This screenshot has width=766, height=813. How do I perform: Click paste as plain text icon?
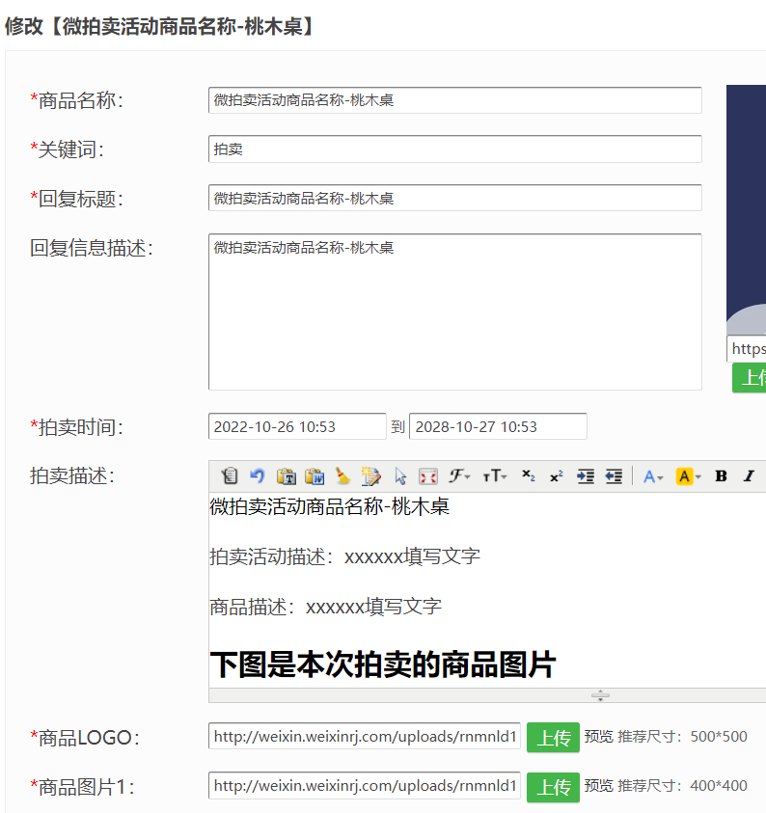[x=287, y=476]
